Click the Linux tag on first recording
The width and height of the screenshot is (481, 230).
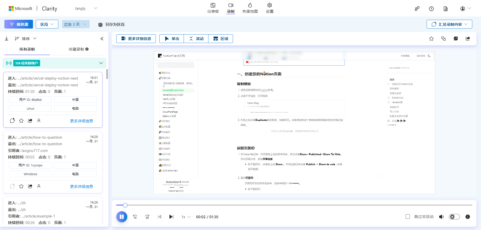click(30, 108)
